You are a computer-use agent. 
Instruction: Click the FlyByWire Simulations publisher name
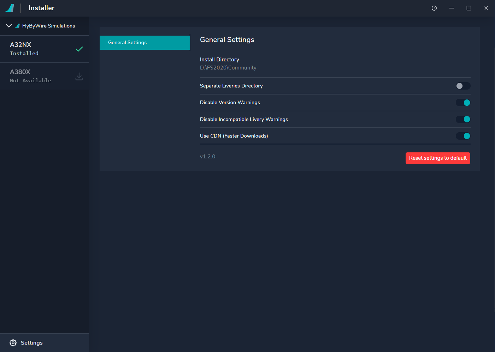tap(49, 26)
